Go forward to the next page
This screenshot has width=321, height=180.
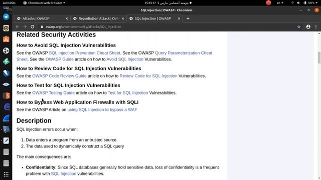coord(25,26)
